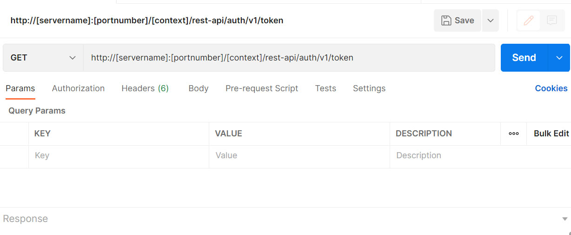571x235 pixels.
Task: Click the three-dots column options icon
Action: click(514, 134)
